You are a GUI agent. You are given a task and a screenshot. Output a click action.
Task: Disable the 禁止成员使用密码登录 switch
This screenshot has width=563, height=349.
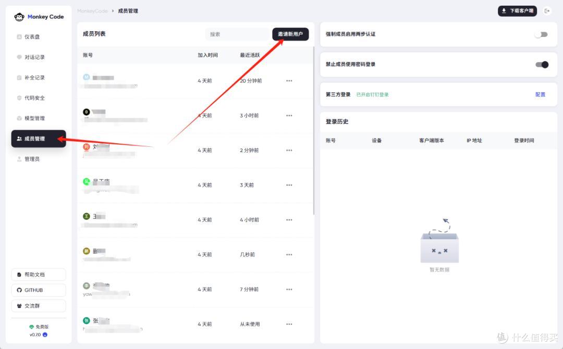click(541, 65)
